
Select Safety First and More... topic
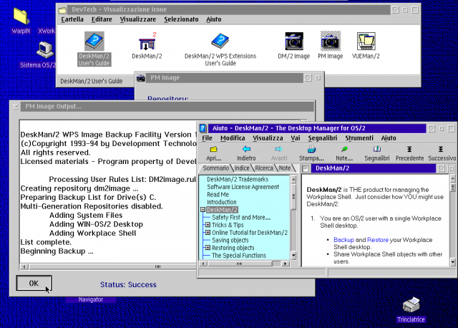241,217
